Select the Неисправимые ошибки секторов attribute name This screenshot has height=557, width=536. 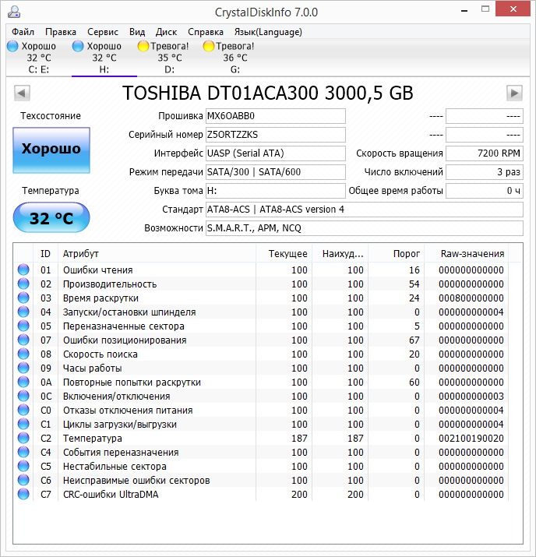[136, 481]
